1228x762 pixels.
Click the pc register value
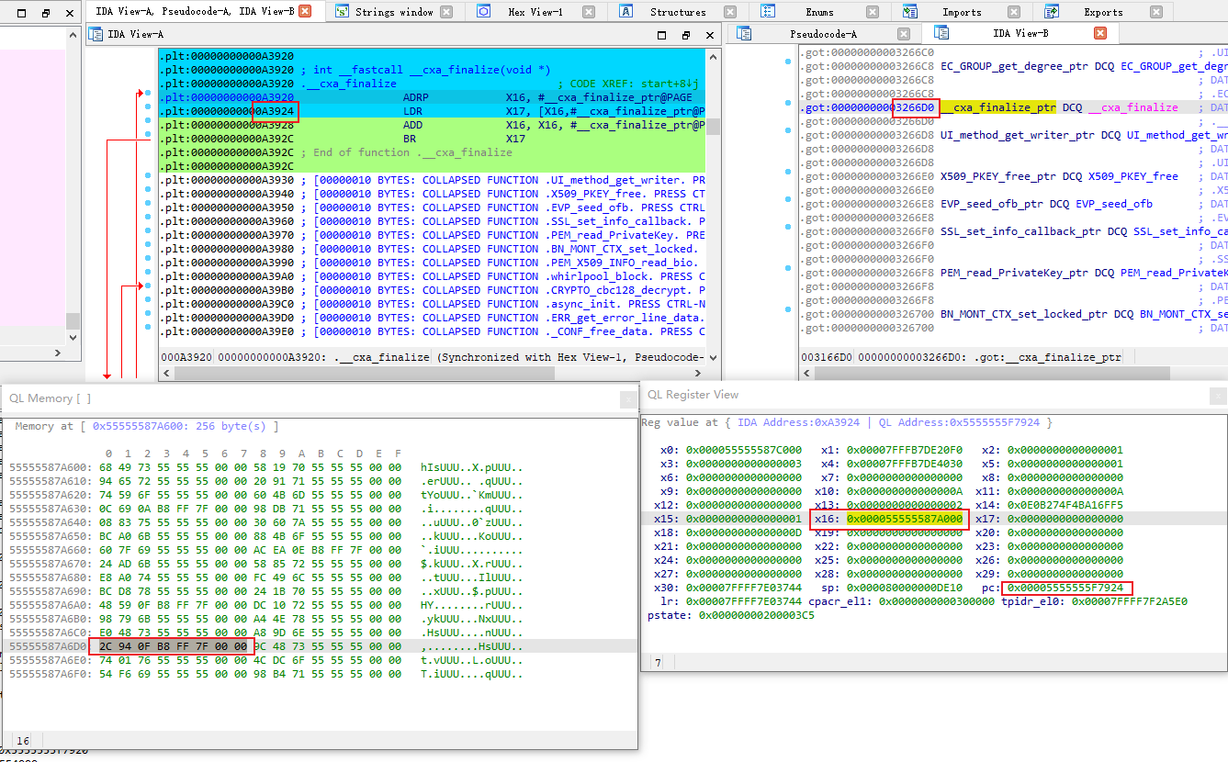point(1066,588)
